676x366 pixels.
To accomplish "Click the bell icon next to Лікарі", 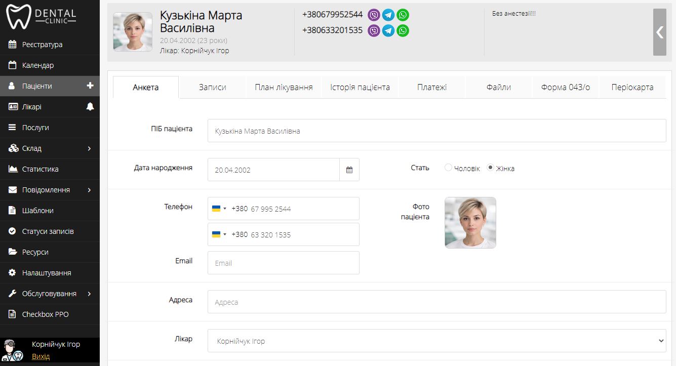I will (90, 107).
